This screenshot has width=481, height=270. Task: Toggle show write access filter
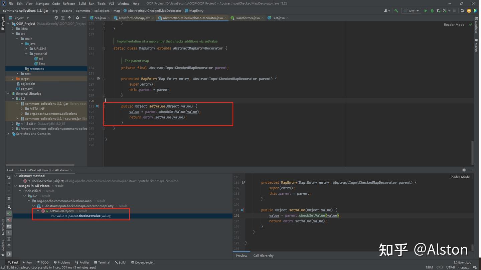(9, 220)
